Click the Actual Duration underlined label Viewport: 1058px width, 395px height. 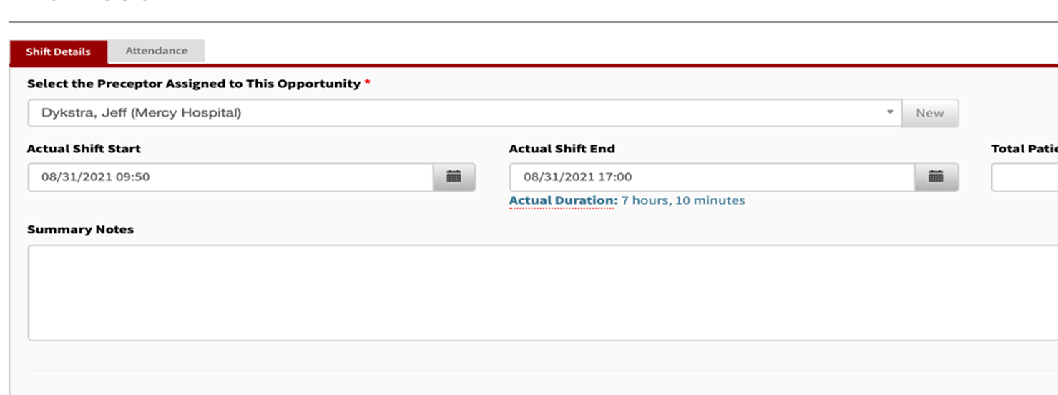tap(563, 200)
